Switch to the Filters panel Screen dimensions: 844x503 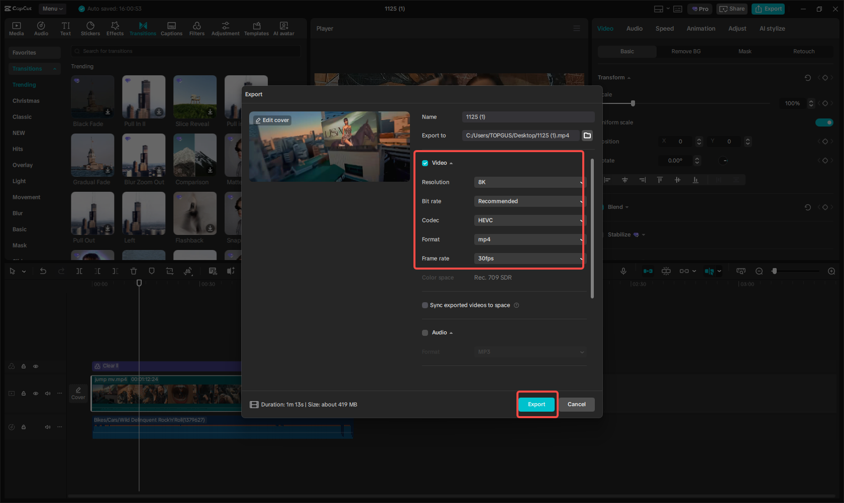click(x=196, y=28)
